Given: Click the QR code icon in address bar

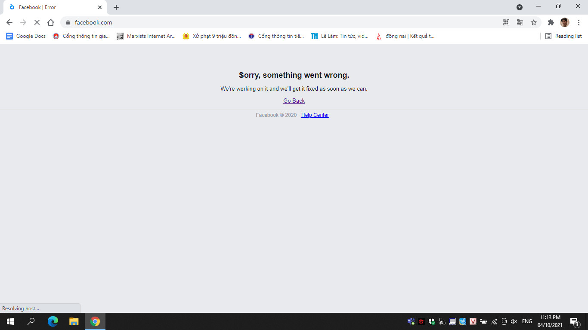Looking at the screenshot, I should point(506,22).
